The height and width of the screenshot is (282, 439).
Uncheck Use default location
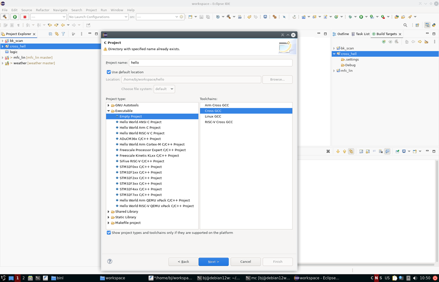108,72
